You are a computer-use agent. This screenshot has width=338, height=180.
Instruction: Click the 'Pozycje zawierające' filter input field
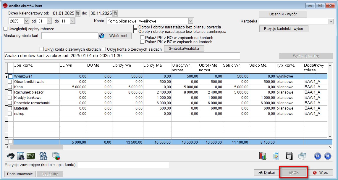click(x=123, y=165)
